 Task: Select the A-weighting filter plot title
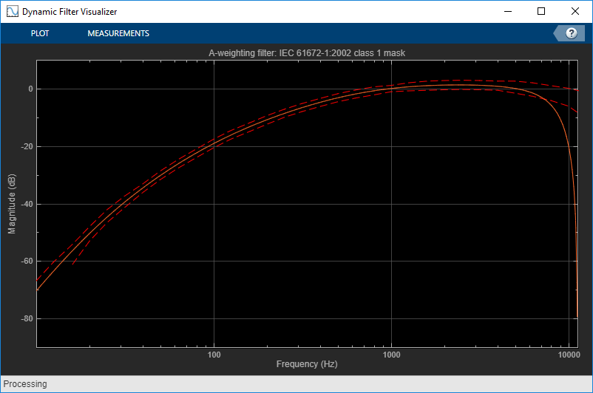(x=307, y=53)
